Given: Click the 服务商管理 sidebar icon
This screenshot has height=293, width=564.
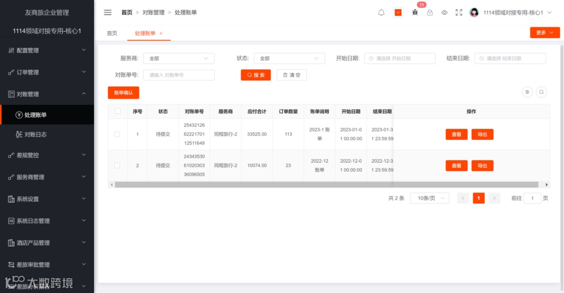Looking at the screenshot, I should tap(11, 177).
